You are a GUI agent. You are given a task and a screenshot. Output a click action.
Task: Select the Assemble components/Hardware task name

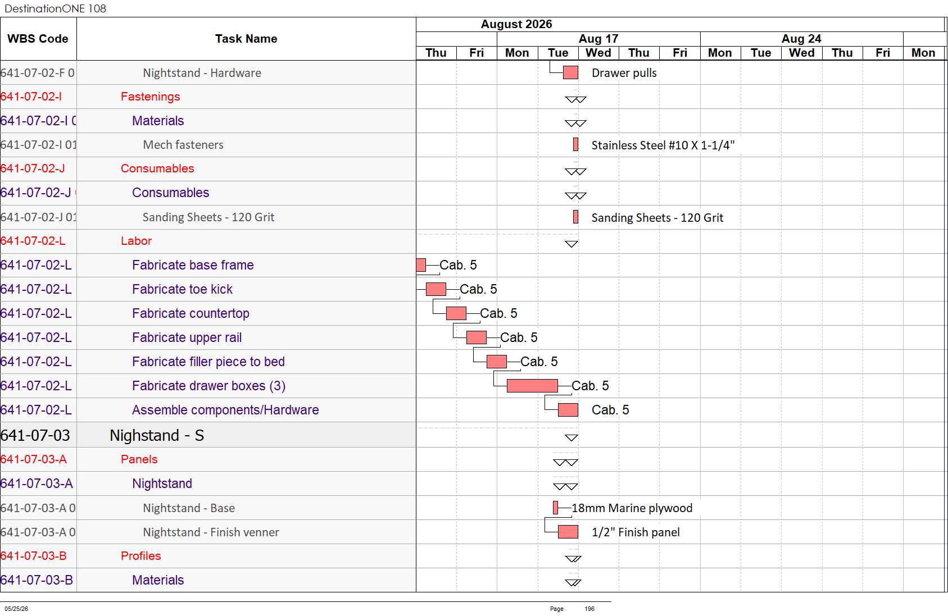(225, 410)
